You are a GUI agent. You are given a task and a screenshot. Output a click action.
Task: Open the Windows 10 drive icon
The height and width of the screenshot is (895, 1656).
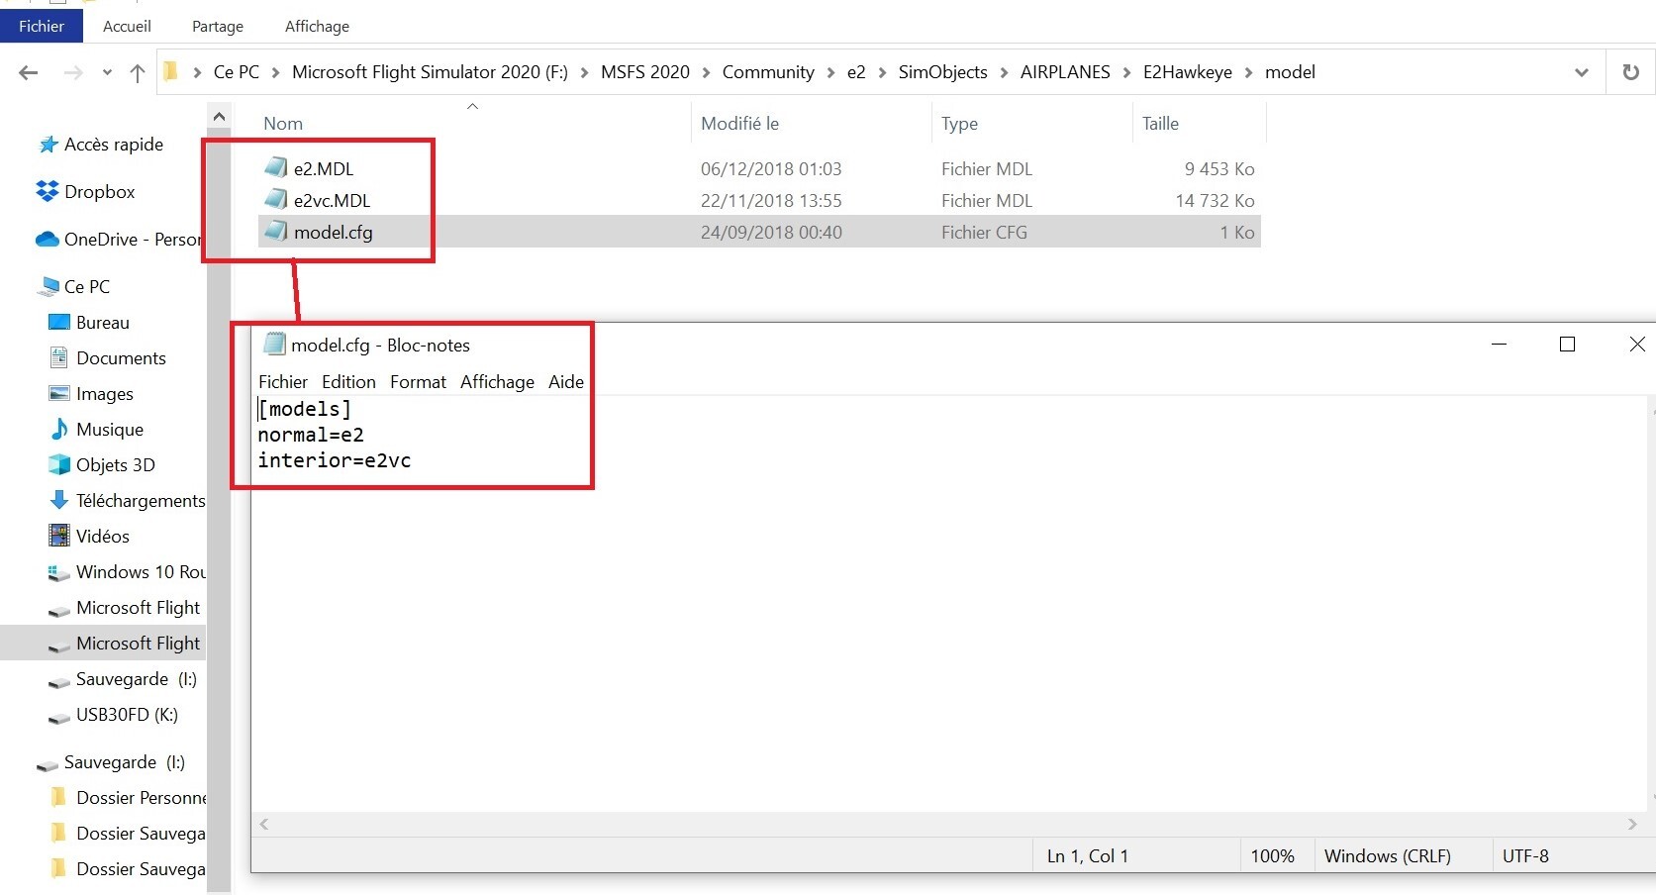tap(59, 572)
